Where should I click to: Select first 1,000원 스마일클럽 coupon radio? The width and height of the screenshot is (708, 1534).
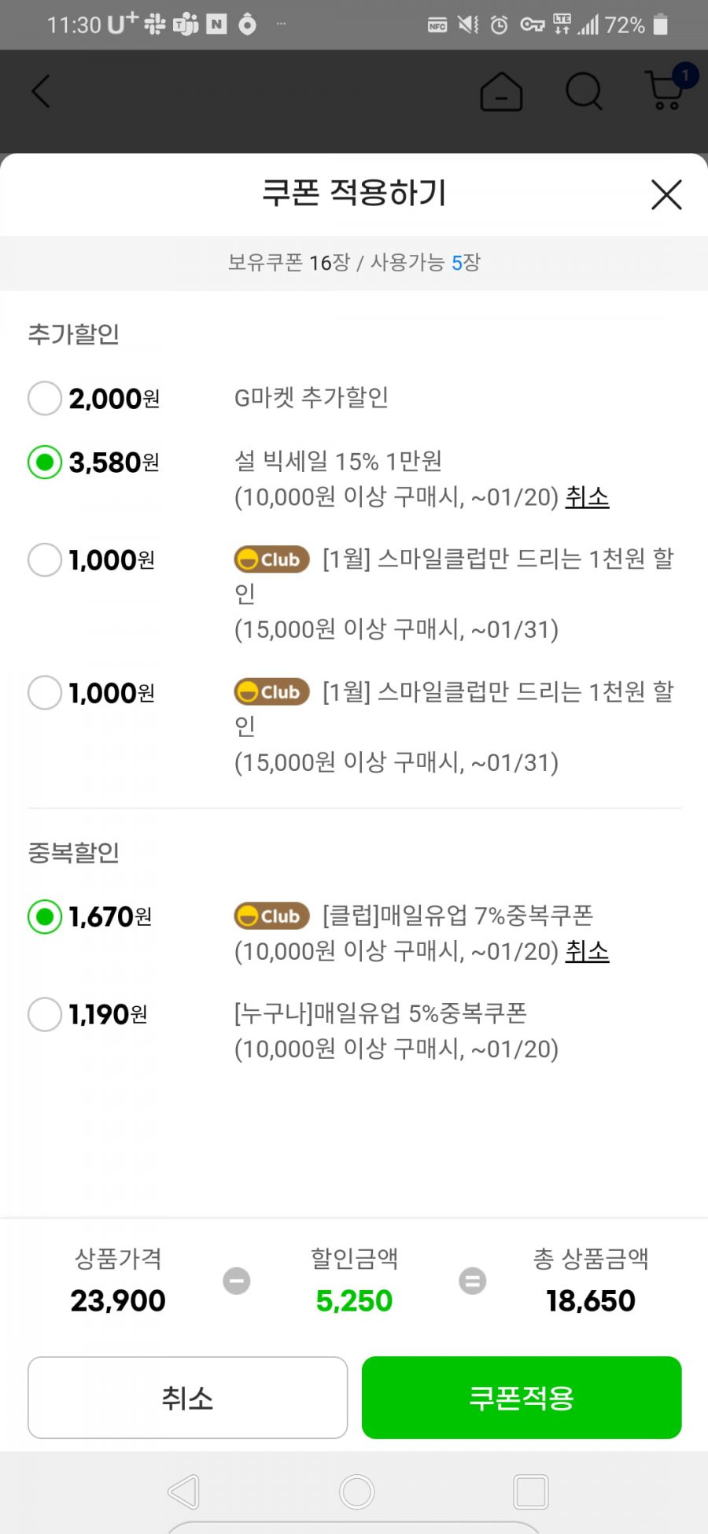[45, 560]
